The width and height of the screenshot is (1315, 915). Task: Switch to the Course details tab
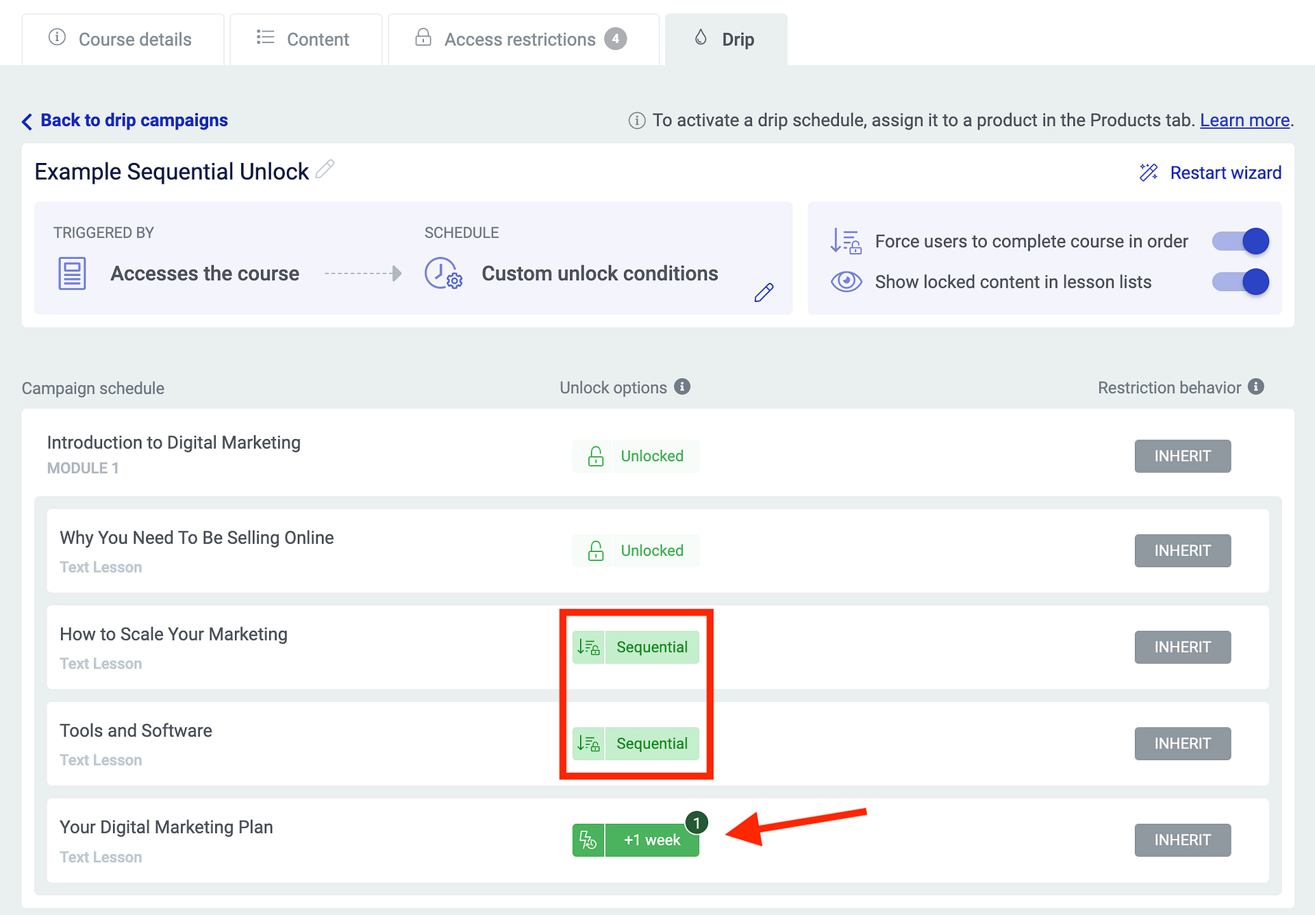(x=123, y=40)
